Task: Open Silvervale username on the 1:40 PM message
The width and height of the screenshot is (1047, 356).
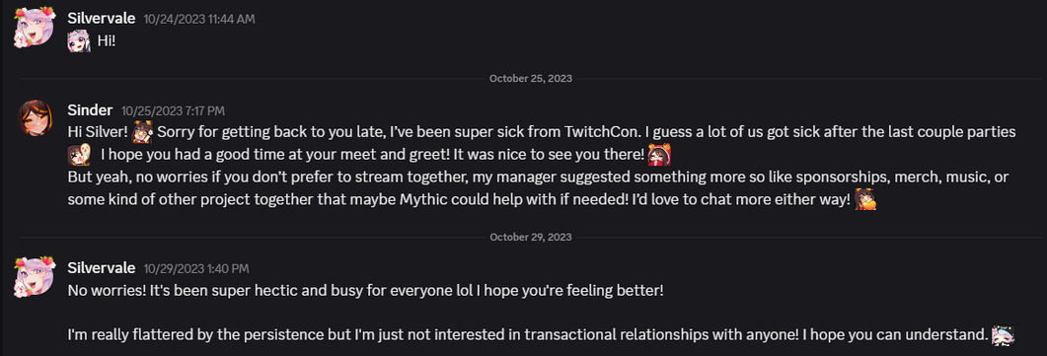Action: click(102, 268)
